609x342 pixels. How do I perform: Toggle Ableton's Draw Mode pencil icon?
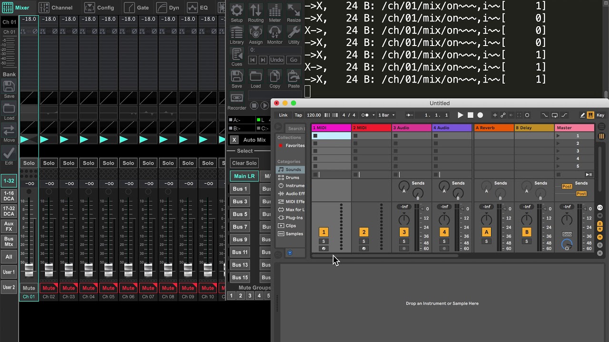tap(582, 115)
